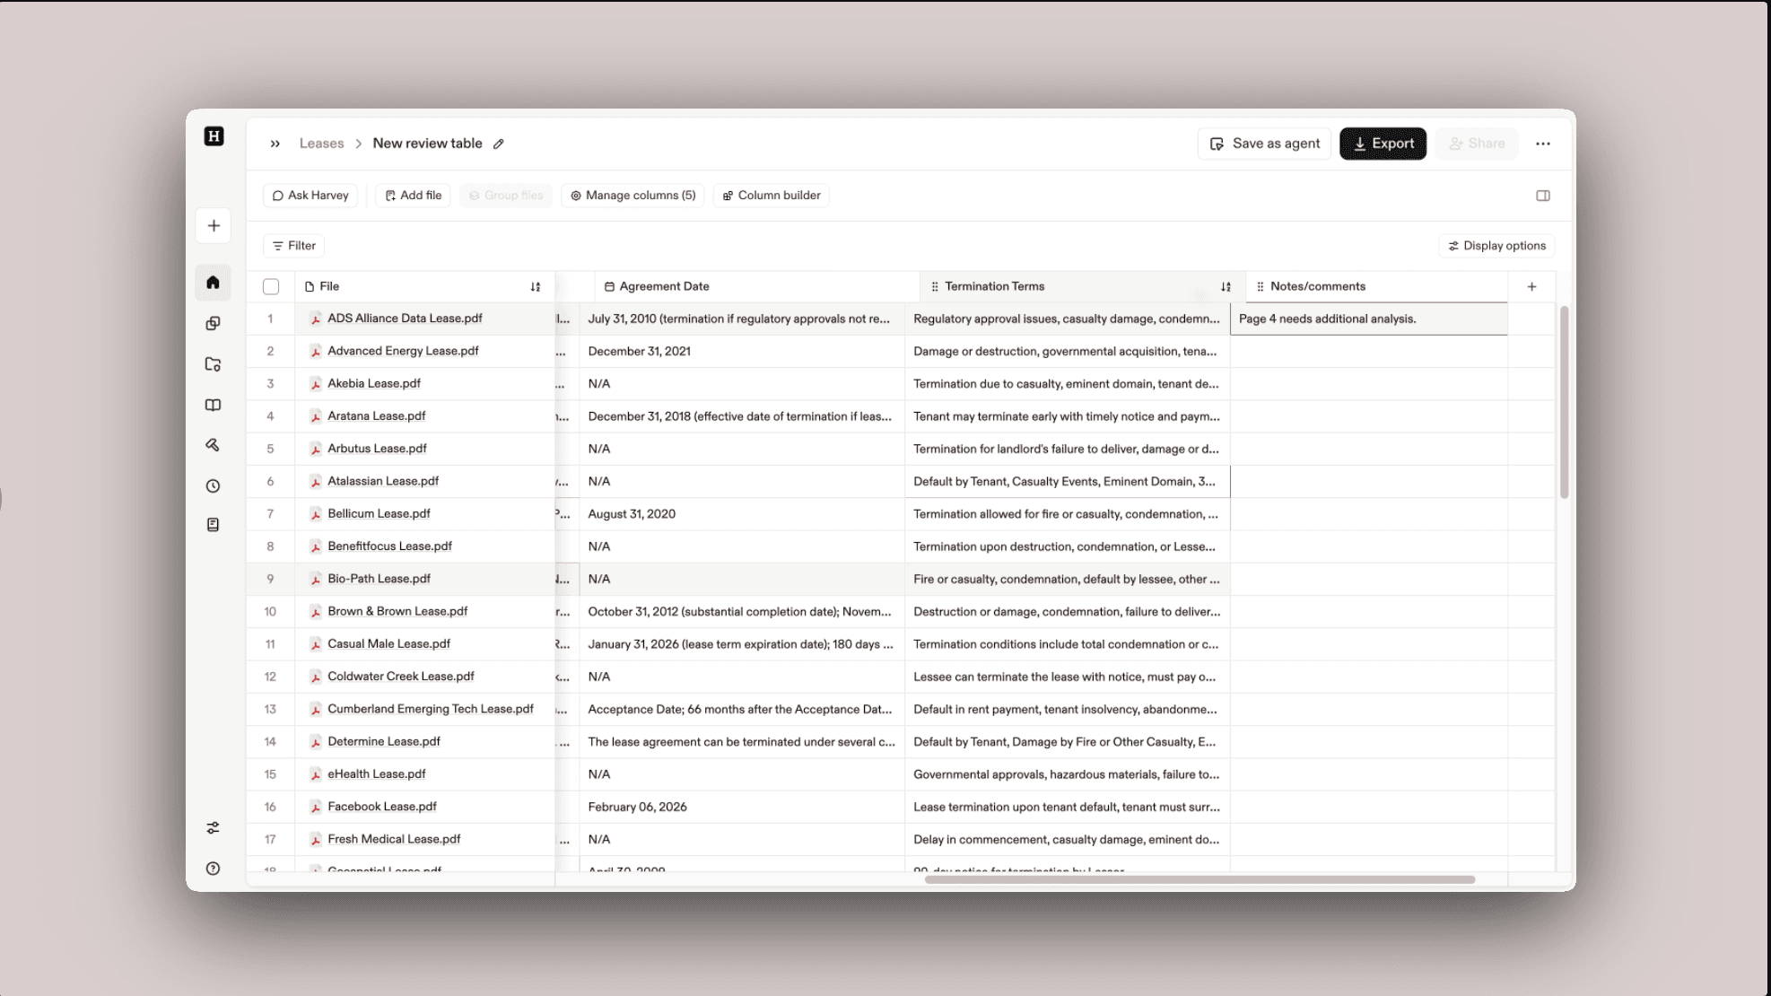Open Manage columns (5)
Image resolution: width=1771 pixels, height=996 pixels.
coord(632,196)
